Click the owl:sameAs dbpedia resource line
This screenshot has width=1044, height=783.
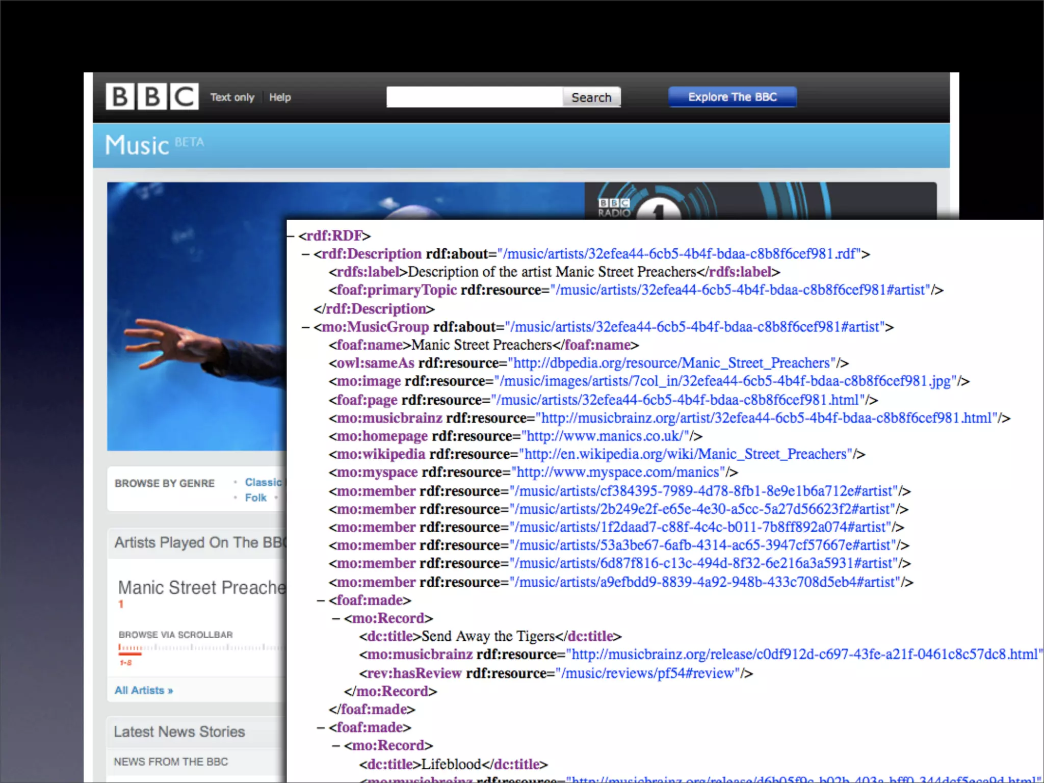[588, 363]
